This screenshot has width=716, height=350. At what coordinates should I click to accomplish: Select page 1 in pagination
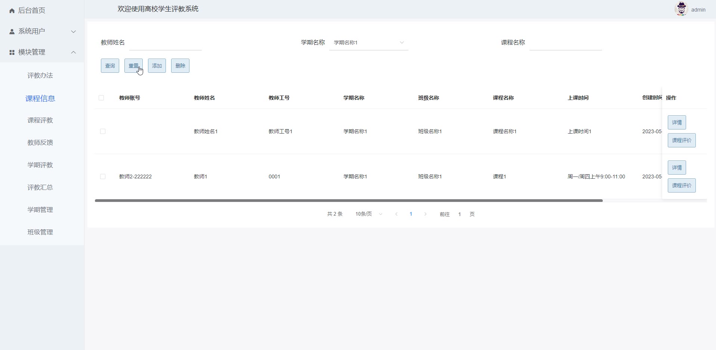[x=411, y=214]
